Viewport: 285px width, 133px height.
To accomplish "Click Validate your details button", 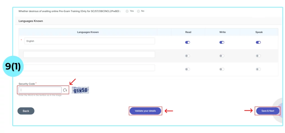I will click(145, 111).
